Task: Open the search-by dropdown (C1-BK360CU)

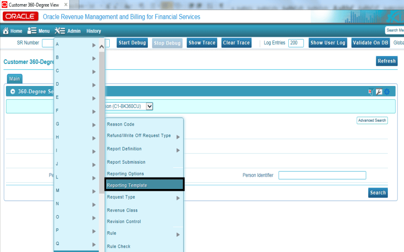Action: coord(149,106)
